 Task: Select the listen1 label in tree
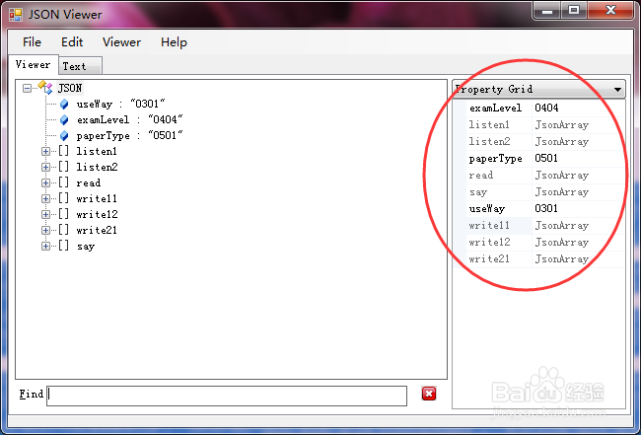[x=97, y=151]
